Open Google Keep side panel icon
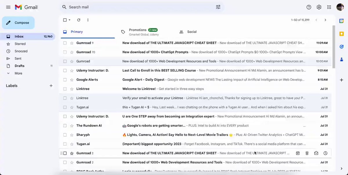Image resolution: width=348 pixels, height=175 pixels. click(342, 34)
